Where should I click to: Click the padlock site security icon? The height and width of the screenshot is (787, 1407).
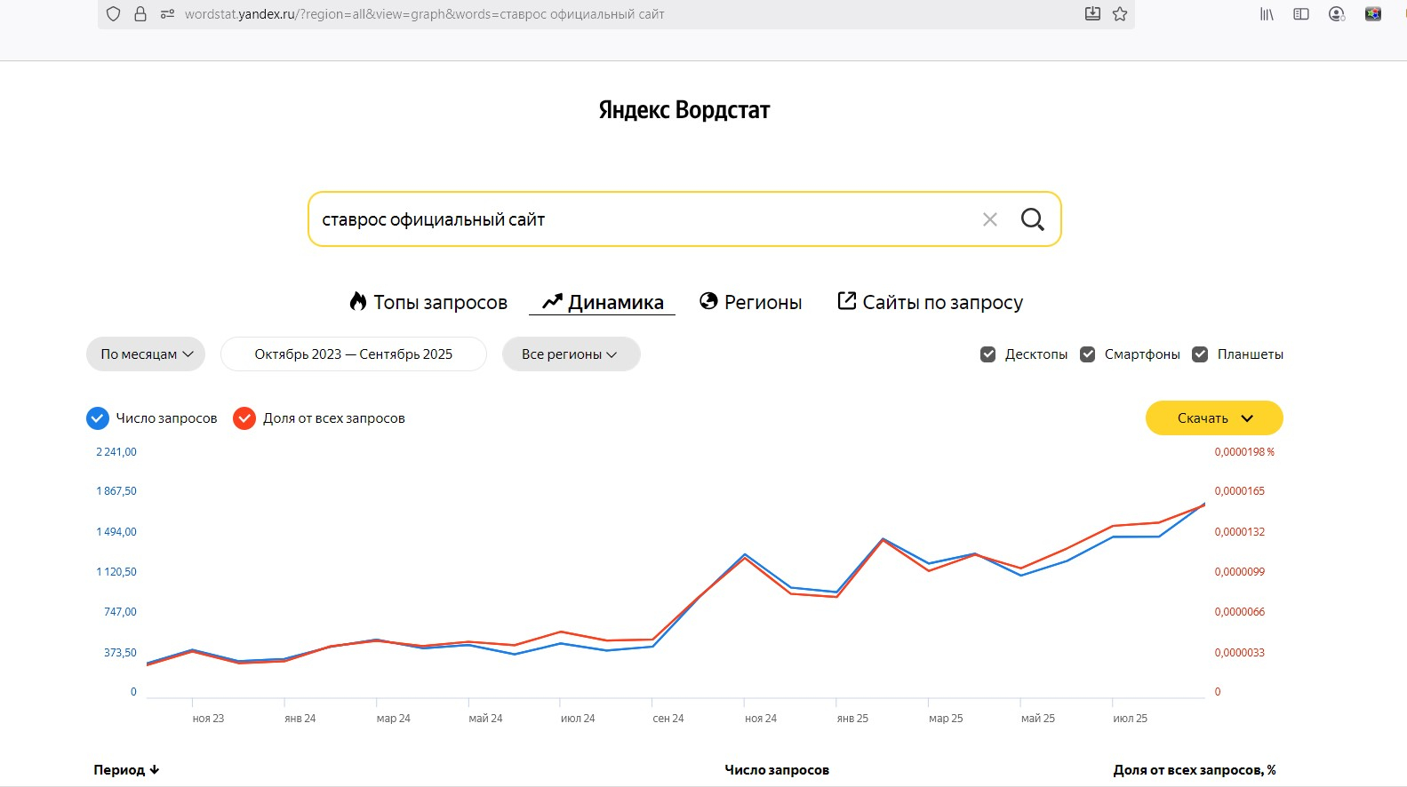pos(140,14)
